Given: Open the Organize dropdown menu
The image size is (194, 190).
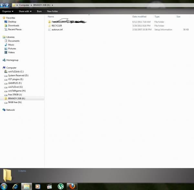Looking at the screenshot, I should click(x=8, y=11).
